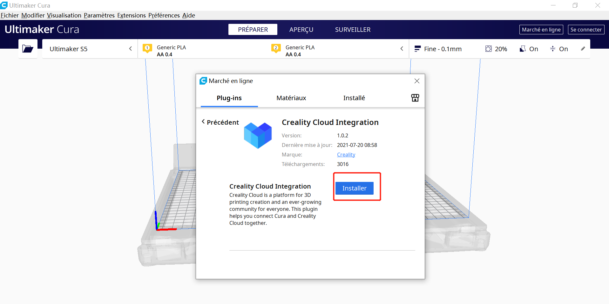Image resolution: width=609 pixels, height=304 pixels.
Task: Open the Creality brand link
Action: [346, 155]
